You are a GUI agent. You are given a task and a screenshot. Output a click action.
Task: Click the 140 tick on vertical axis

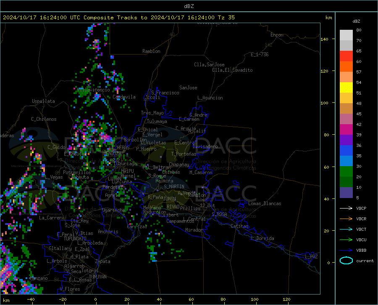(x=324, y=39)
